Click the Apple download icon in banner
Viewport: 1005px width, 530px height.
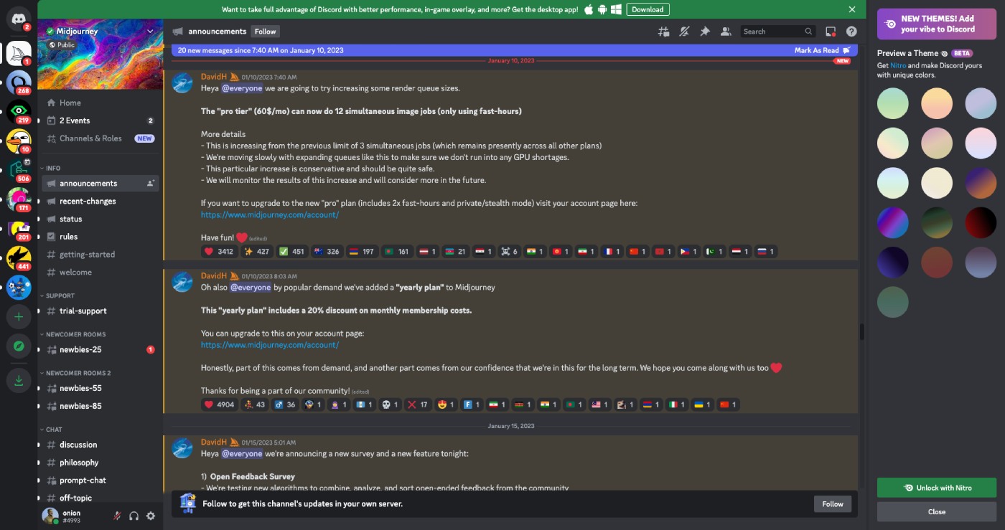pyautogui.click(x=589, y=9)
